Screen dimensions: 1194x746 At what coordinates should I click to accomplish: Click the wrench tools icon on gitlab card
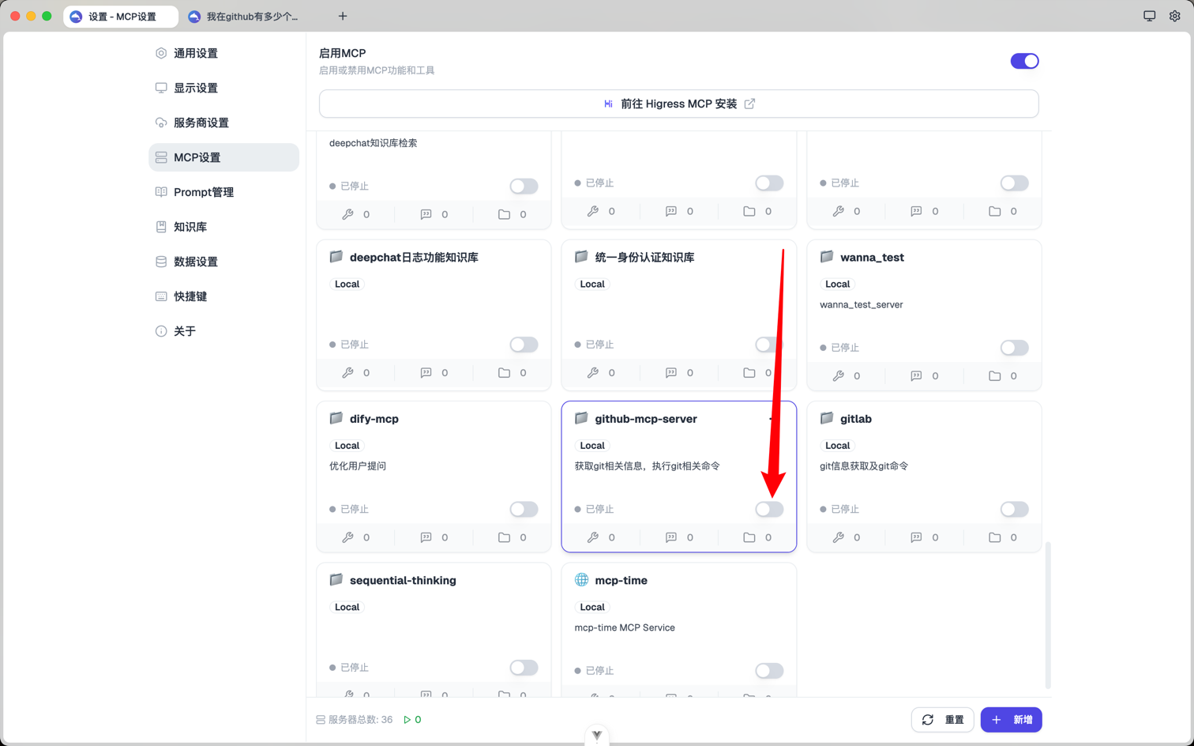[838, 537]
